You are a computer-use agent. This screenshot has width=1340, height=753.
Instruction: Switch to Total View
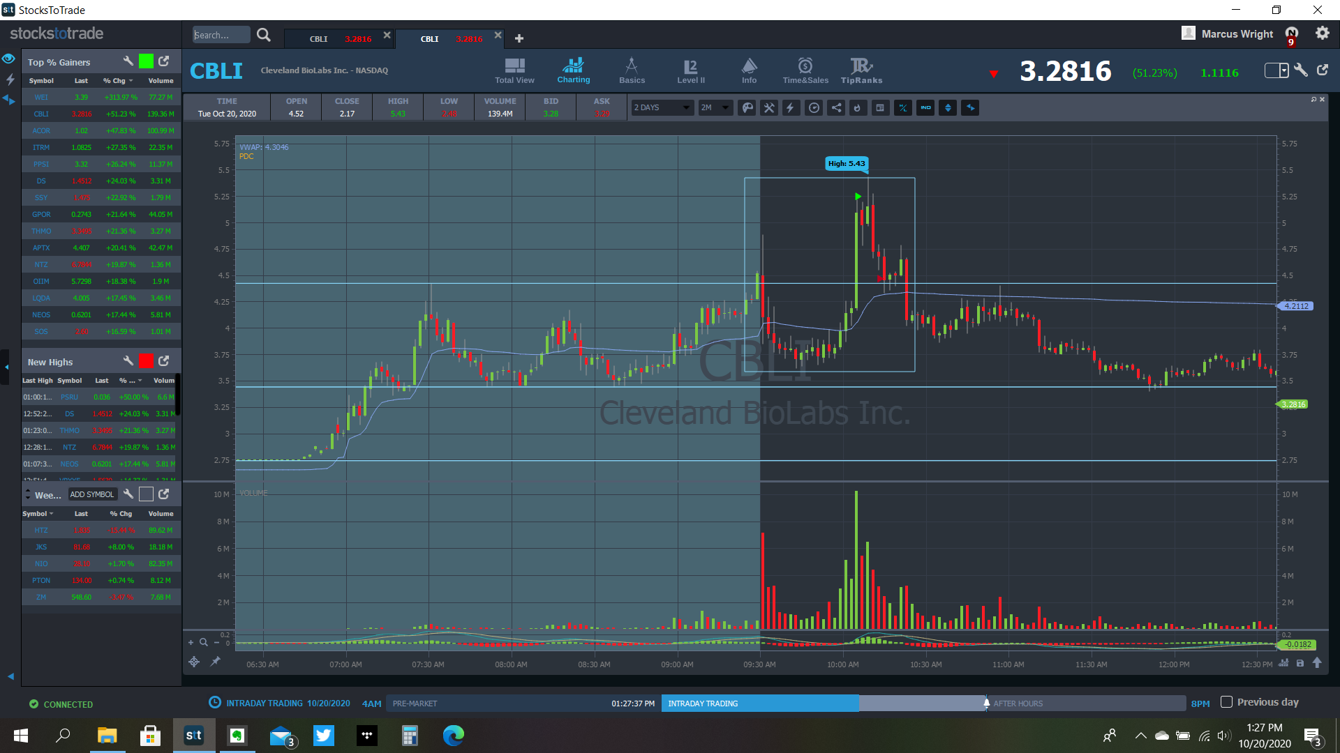(x=514, y=70)
